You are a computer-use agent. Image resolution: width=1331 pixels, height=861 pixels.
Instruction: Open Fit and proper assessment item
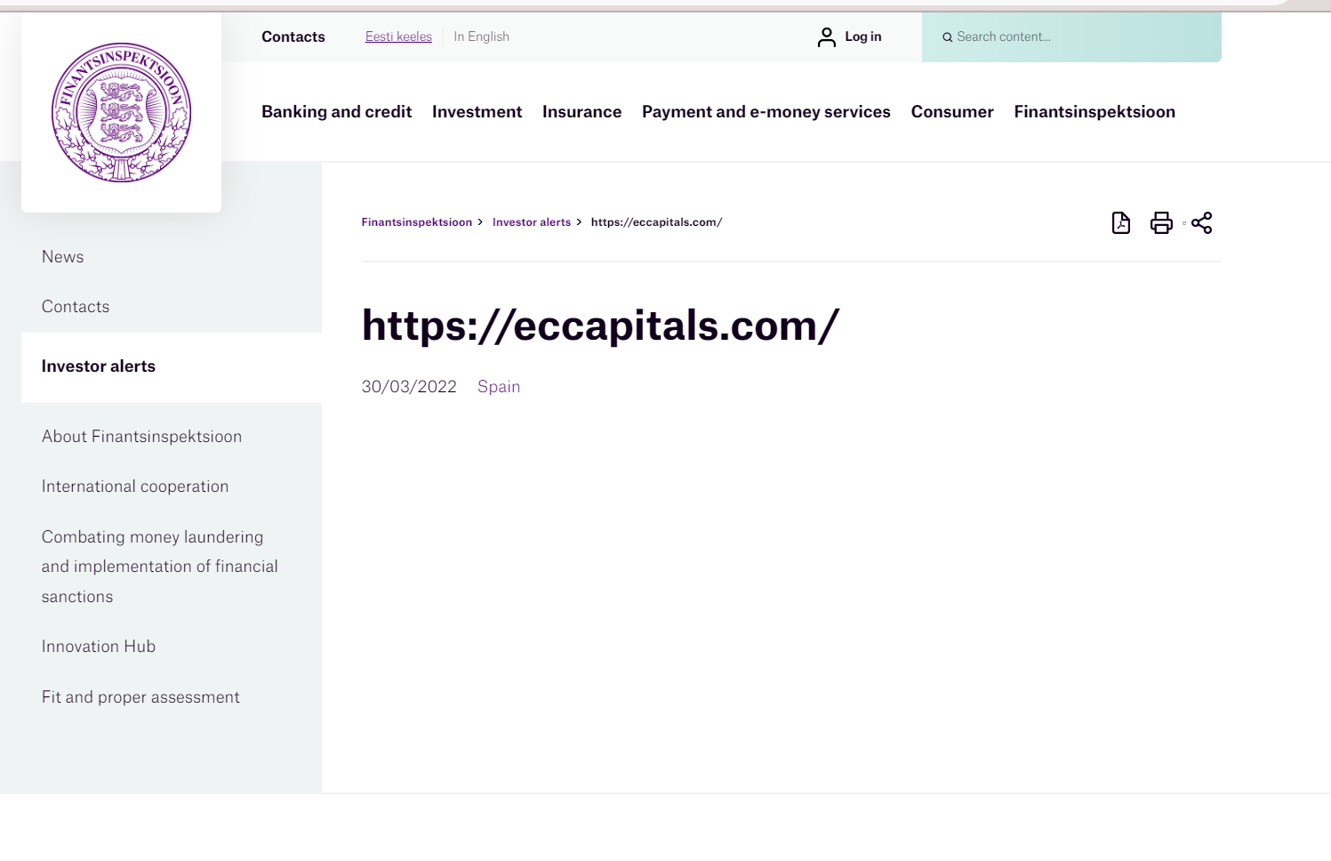[140, 697]
